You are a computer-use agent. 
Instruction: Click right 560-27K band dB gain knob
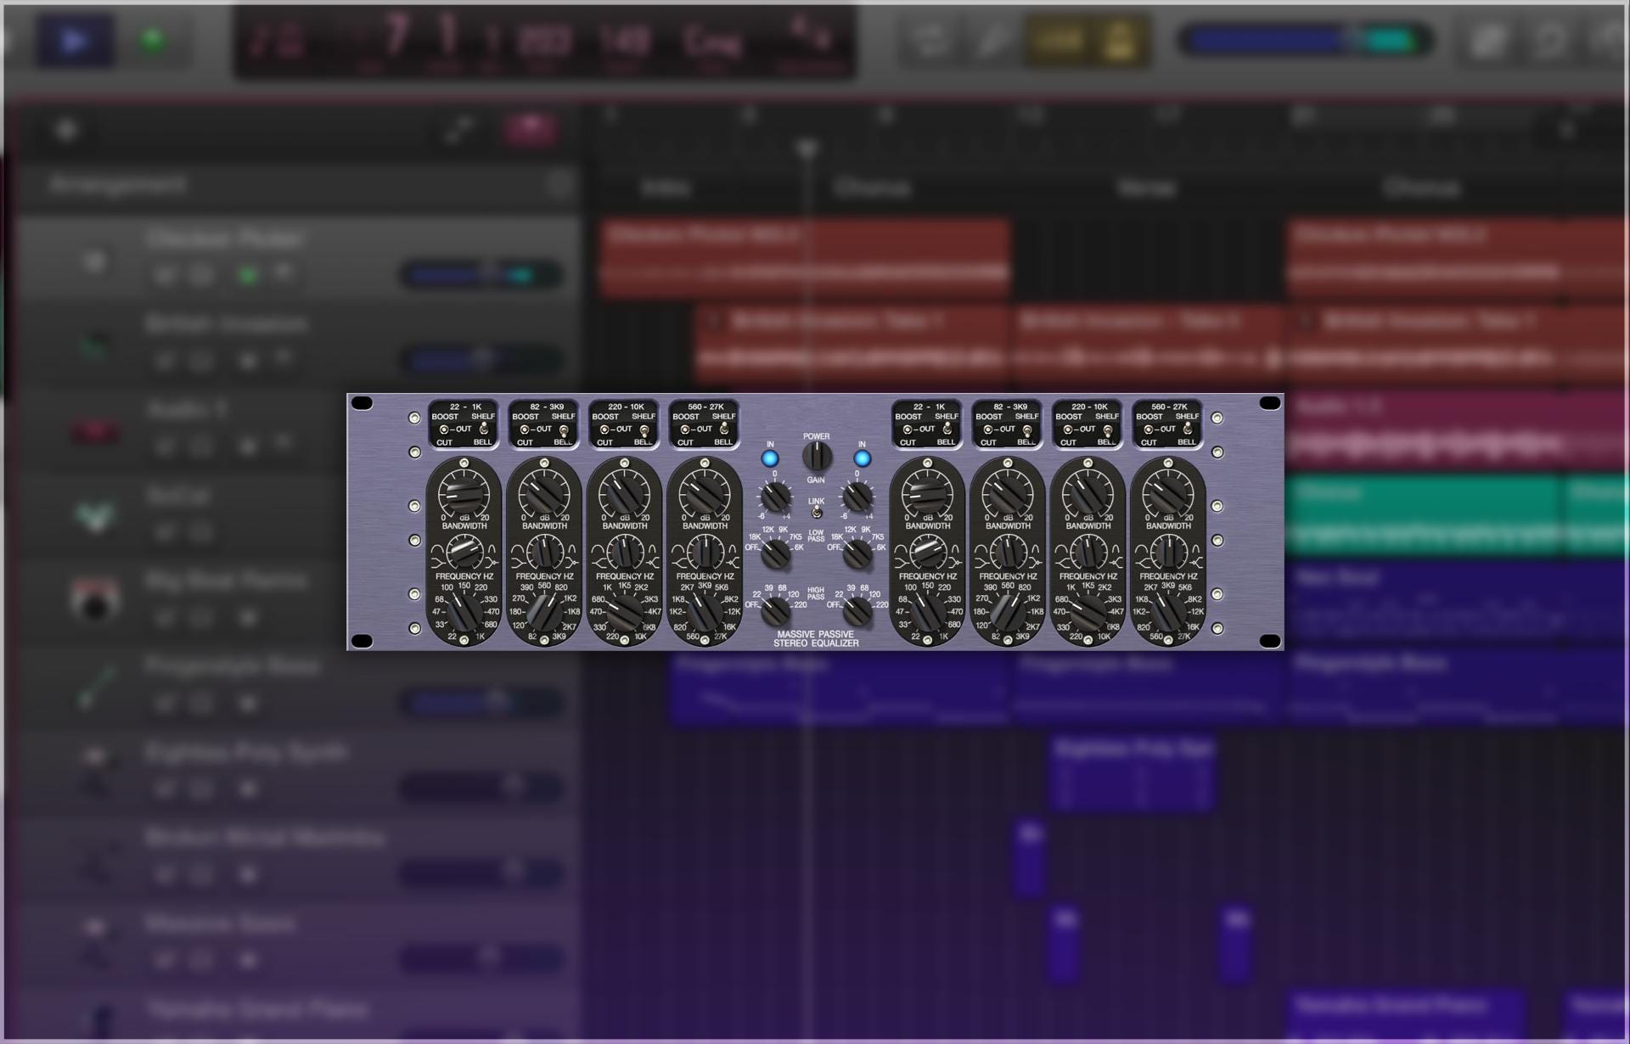(x=1168, y=494)
